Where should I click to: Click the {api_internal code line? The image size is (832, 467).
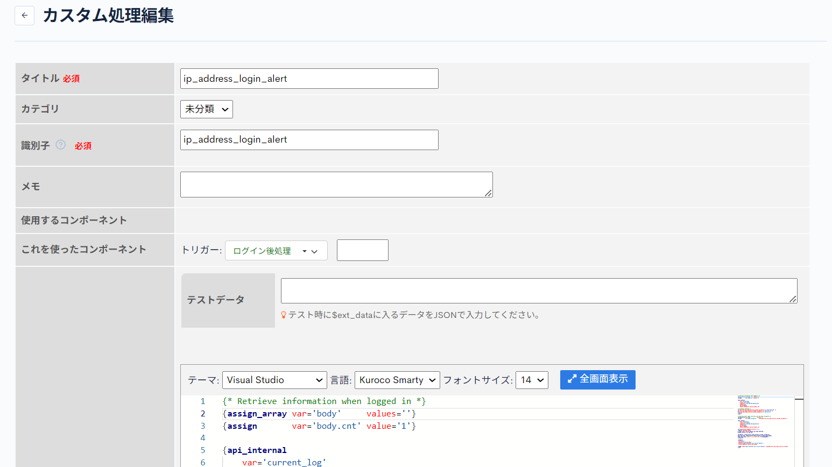pos(255,450)
